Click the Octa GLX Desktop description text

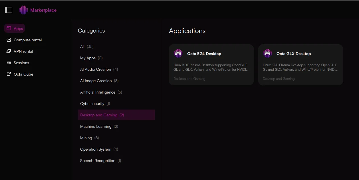pyautogui.click(x=300, y=67)
